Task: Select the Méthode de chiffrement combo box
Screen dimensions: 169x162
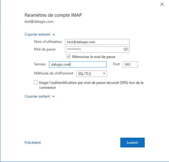Action: point(91,74)
